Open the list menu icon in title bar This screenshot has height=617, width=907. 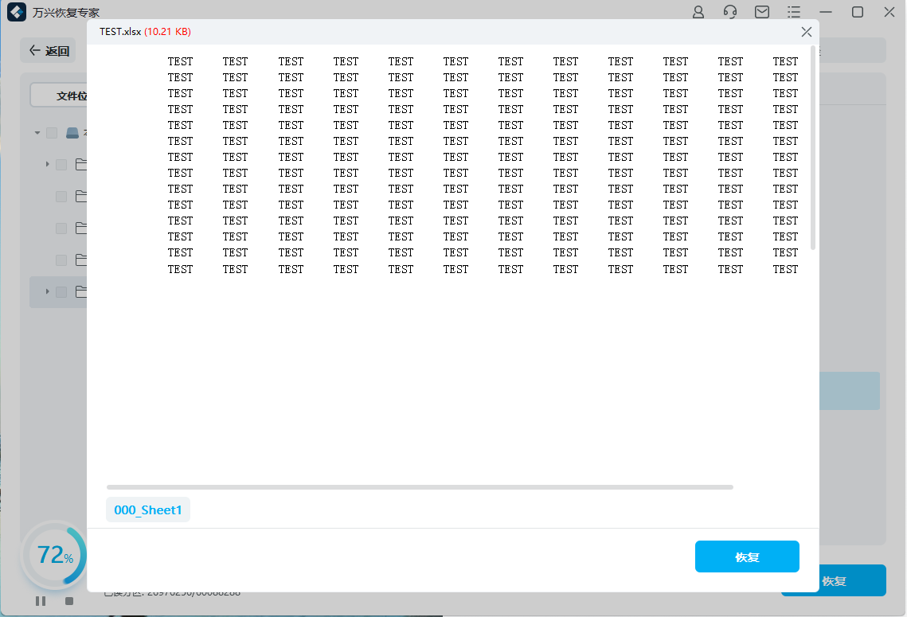tap(794, 12)
